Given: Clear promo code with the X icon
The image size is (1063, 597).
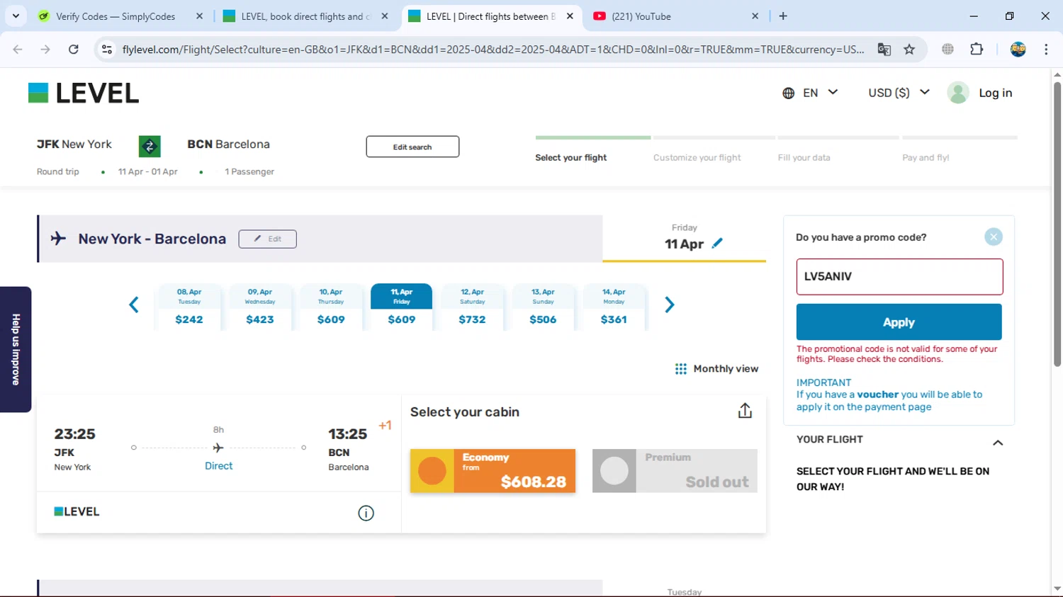Looking at the screenshot, I should pos(994,237).
